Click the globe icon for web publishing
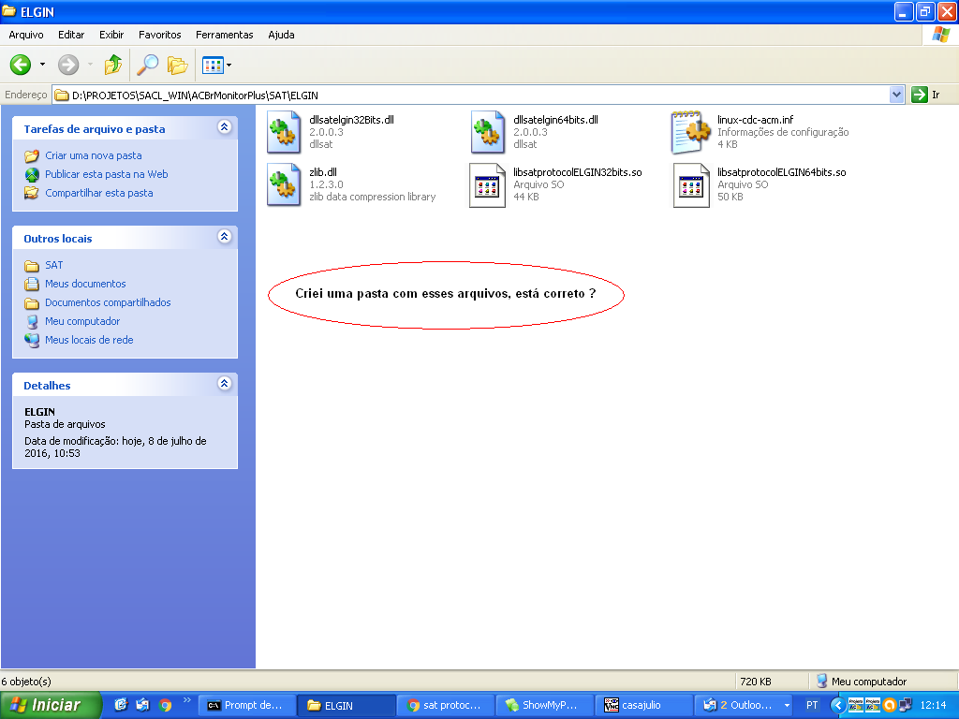The width and height of the screenshot is (959, 719). [x=32, y=174]
